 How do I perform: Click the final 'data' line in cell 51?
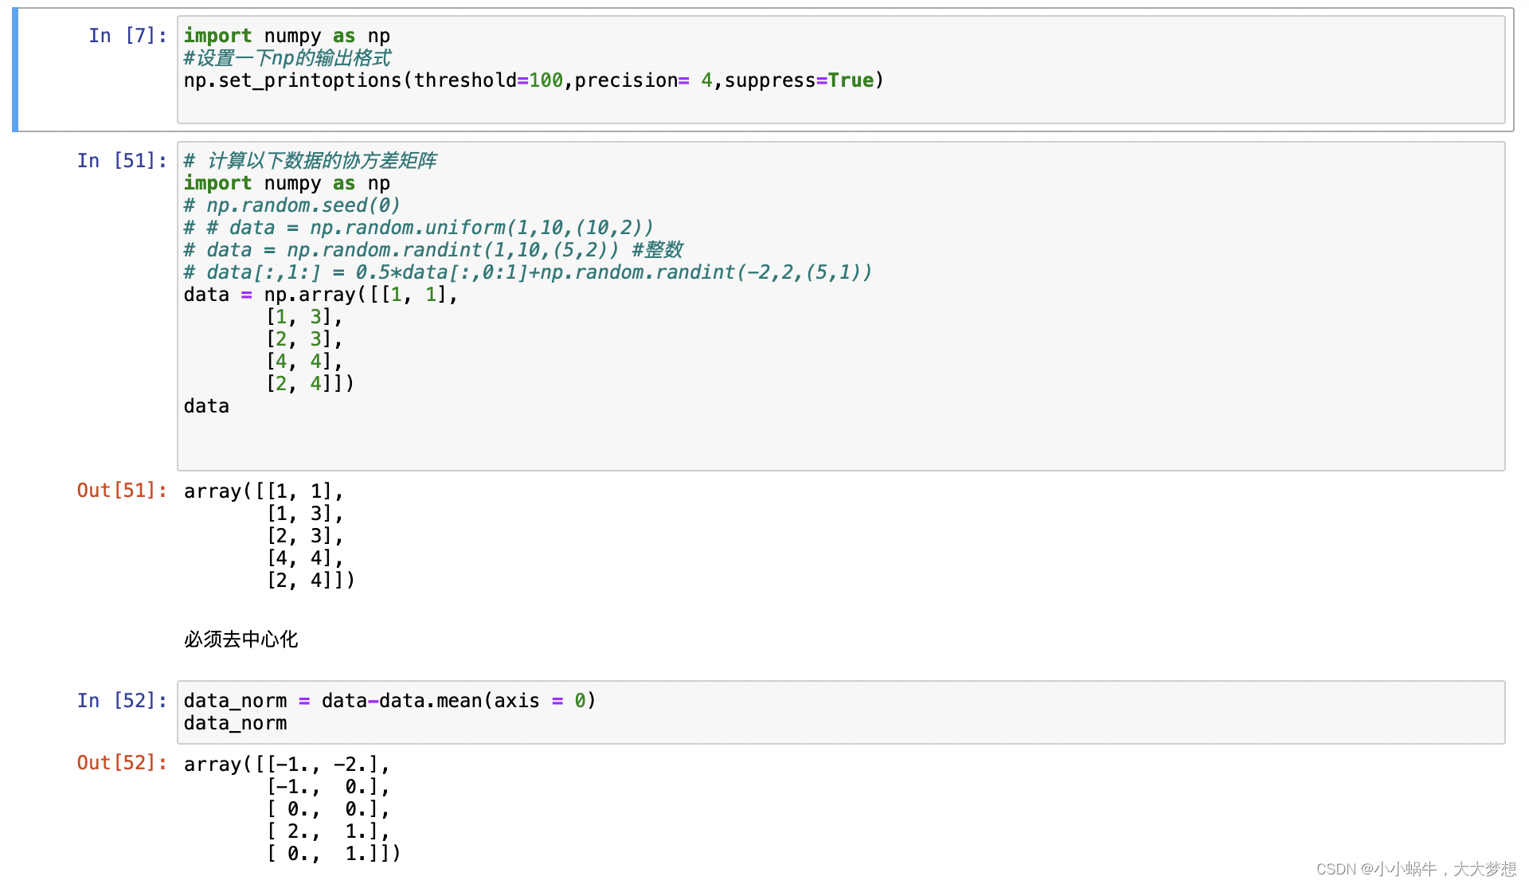(x=206, y=406)
